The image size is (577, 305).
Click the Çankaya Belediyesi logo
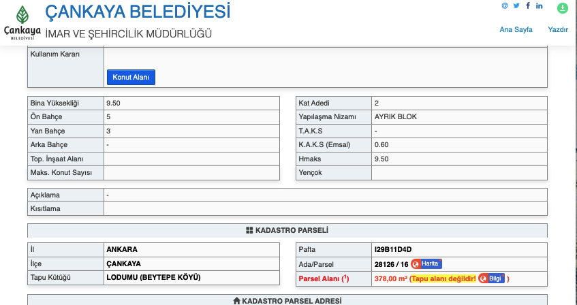[x=22, y=22]
